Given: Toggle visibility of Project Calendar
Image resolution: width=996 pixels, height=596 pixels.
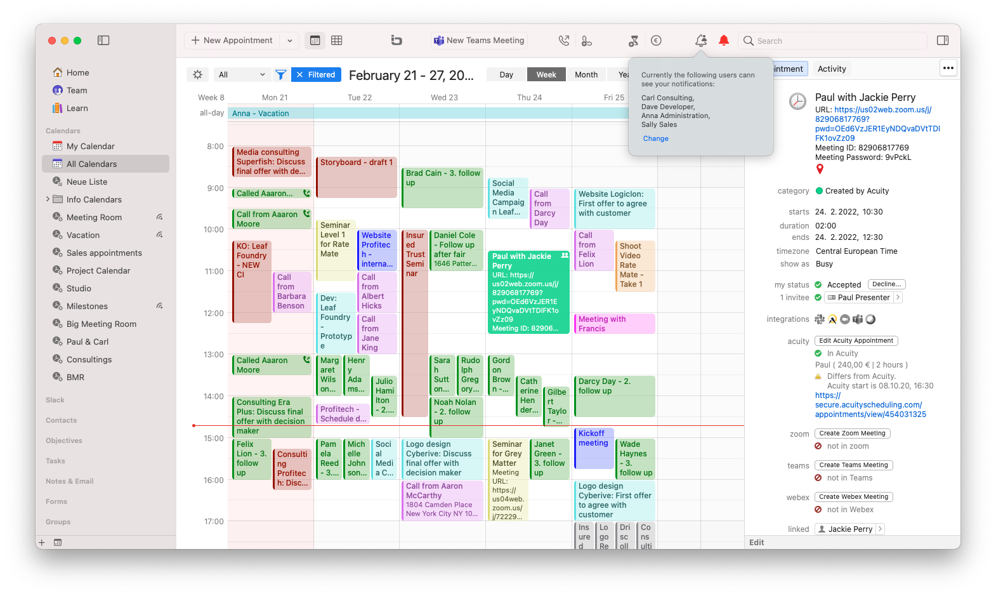Looking at the screenshot, I should pos(58,270).
